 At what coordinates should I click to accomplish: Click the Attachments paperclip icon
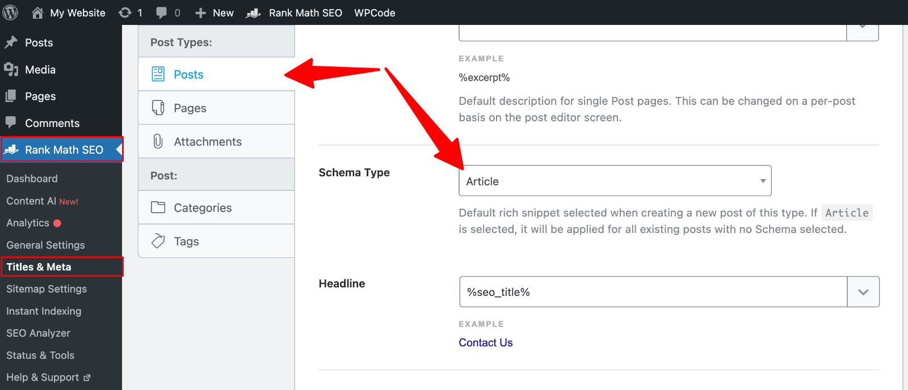(158, 141)
